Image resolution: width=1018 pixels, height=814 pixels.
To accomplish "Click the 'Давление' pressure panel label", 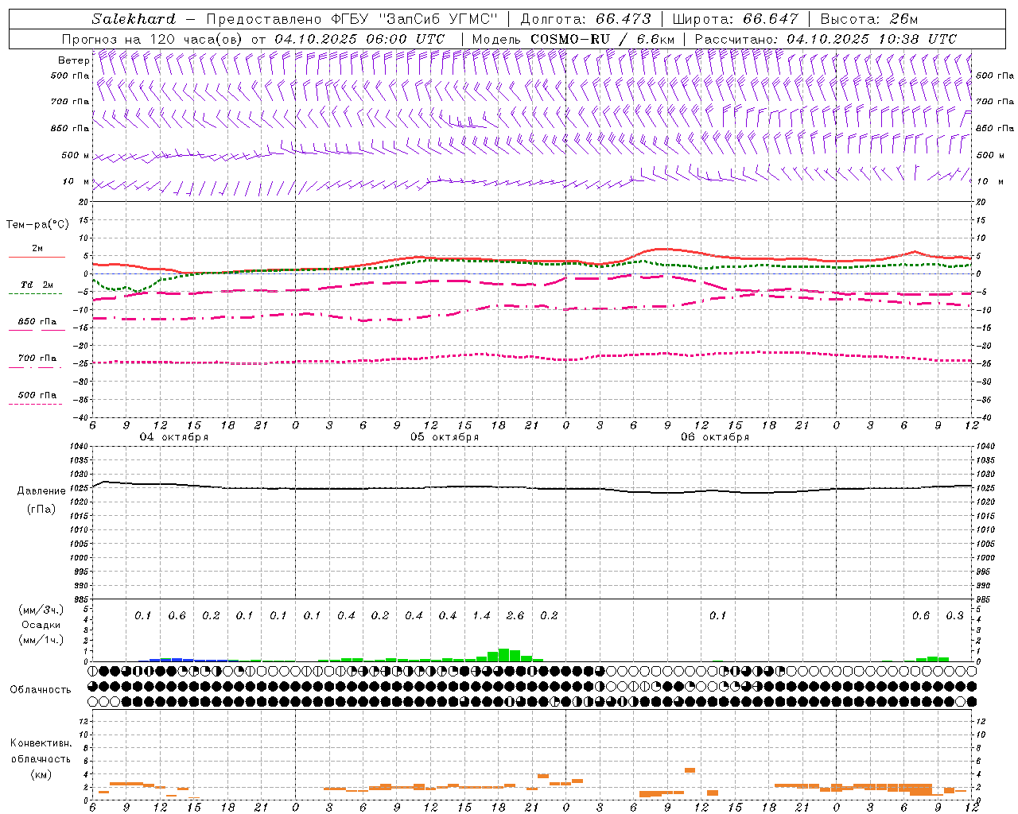I will [x=41, y=491].
